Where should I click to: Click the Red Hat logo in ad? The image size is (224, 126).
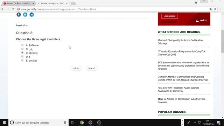coord(201,20)
